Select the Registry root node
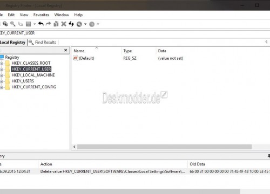This screenshot has height=194, width=270. [x=12, y=57]
